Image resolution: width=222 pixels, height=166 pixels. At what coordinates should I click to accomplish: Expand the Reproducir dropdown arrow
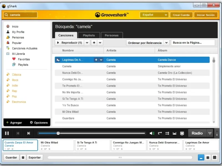pos(87,43)
